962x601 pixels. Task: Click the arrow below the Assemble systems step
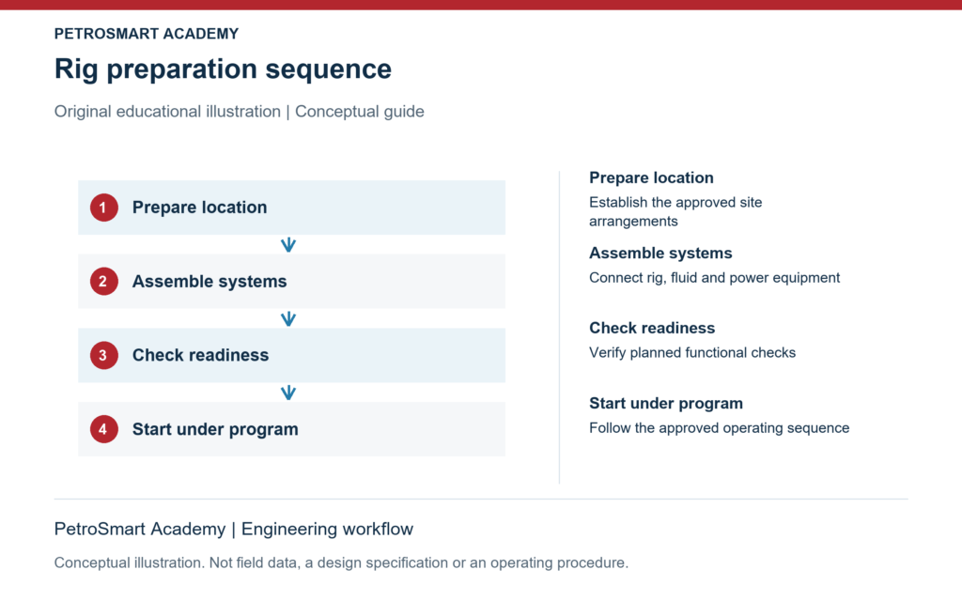pyautogui.click(x=288, y=319)
